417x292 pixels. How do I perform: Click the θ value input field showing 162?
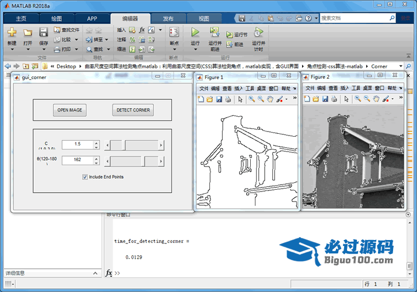(x=76, y=160)
